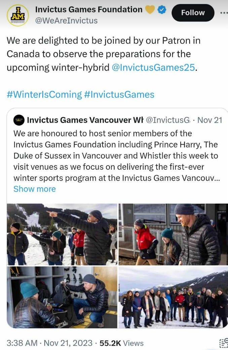Click the blue verified checkmark badge
This screenshot has width=228, height=350.
click(162, 10)
